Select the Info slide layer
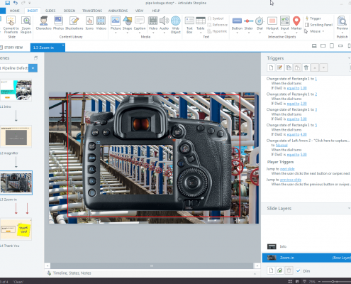Image resolution: width=351 pixels, height=284 pixels. point(306,246)
